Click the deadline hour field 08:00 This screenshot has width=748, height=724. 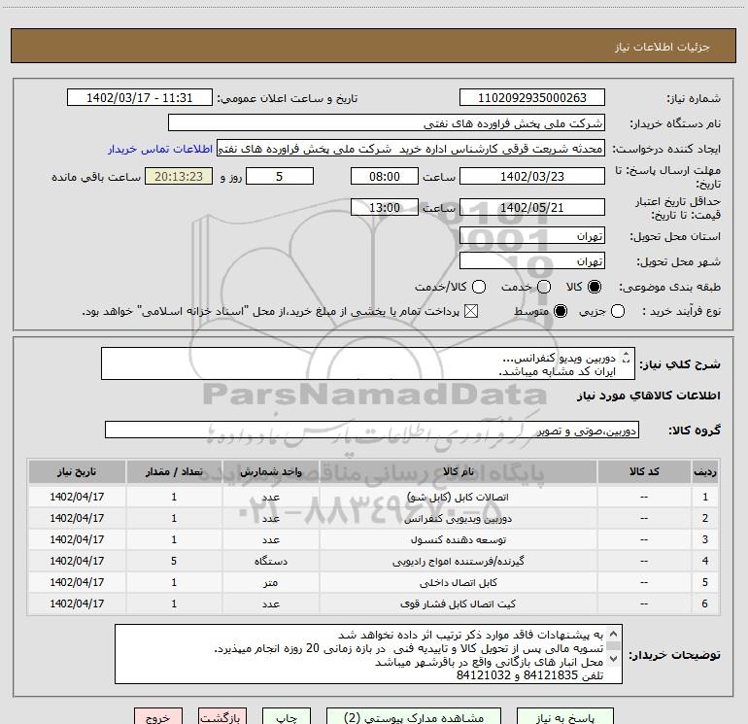coord(385,176)
